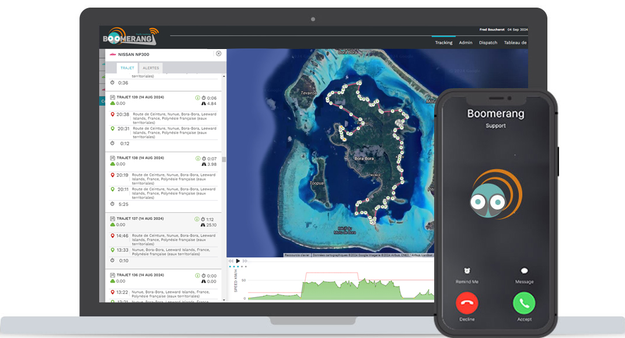Viewport: 625px width, 338px height.
Task: Decline the incoming call
Action: click(467, 303)
